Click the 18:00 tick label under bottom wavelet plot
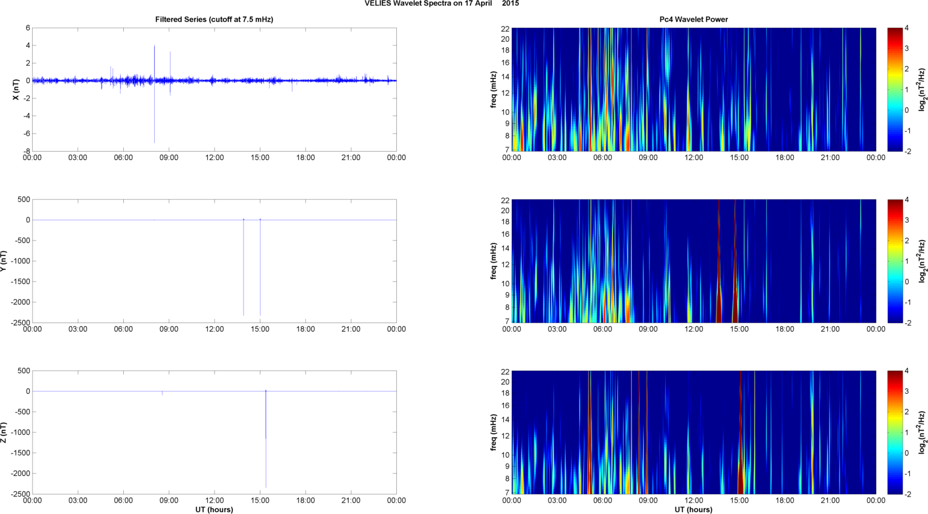The width and height of the screenshot is (928, 514). 785,501
